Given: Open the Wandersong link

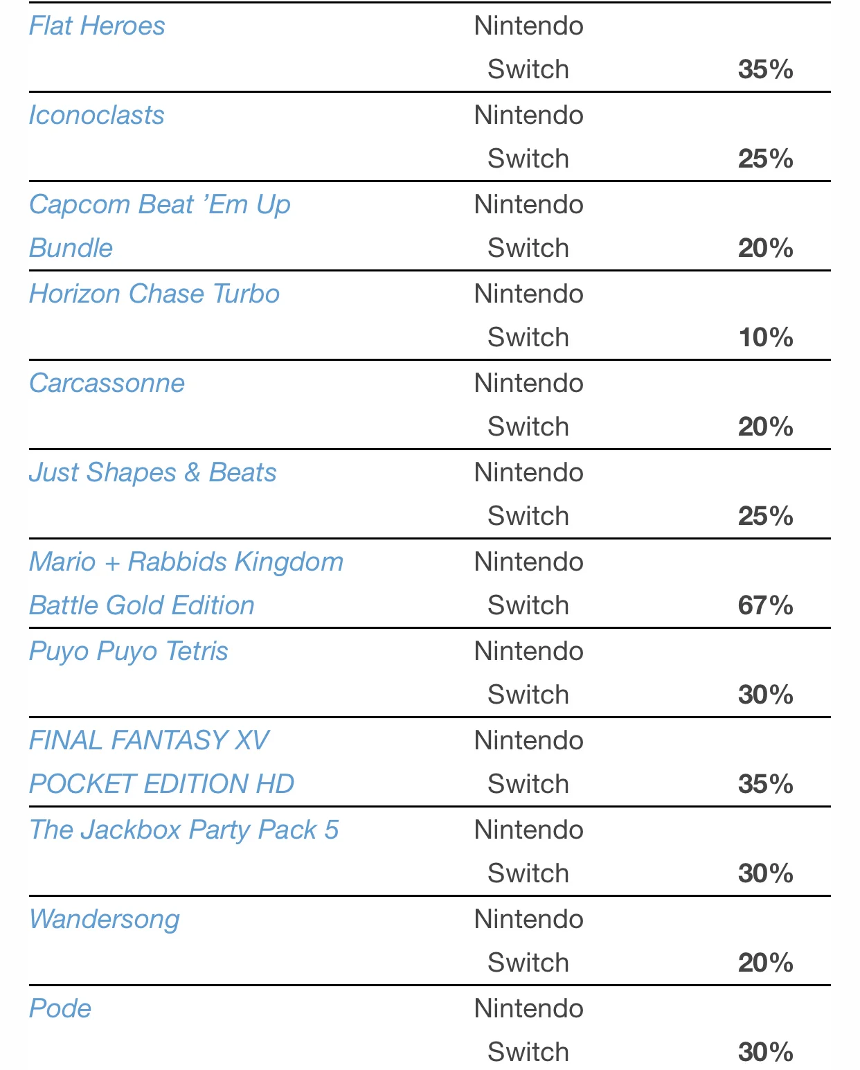Looking at the screenshot, I should coord(104,920).
